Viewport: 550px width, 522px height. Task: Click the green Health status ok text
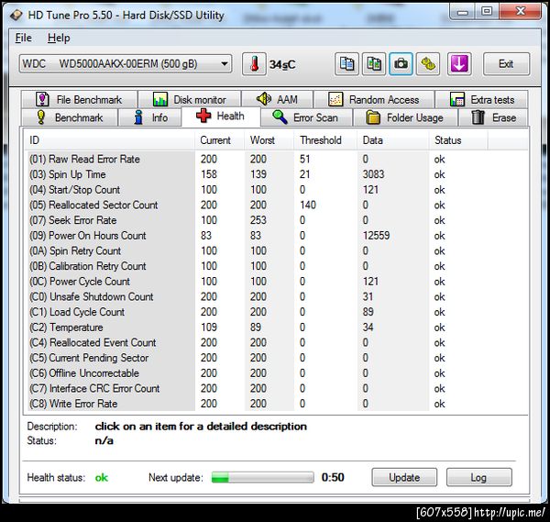click(102, 478)
